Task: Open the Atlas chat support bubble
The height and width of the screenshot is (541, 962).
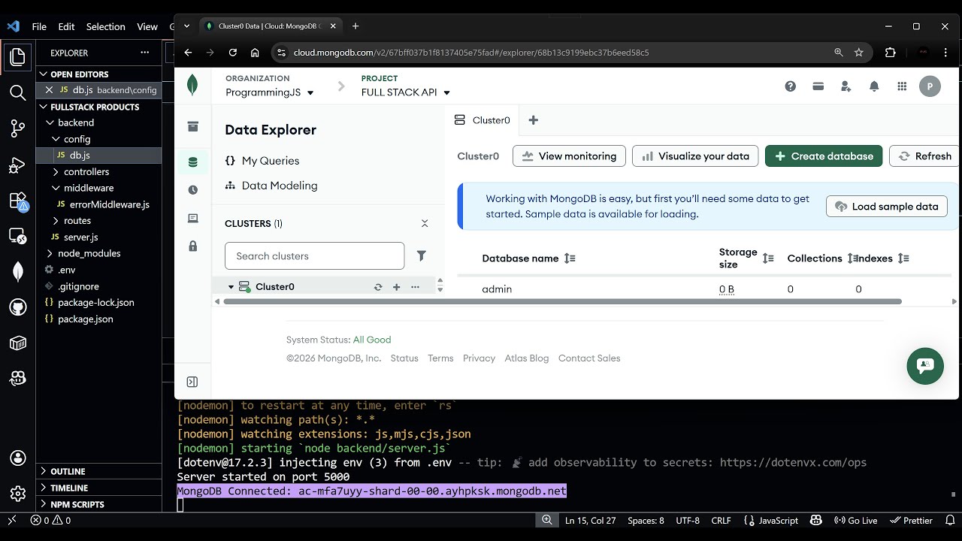Action: [925, 366]
